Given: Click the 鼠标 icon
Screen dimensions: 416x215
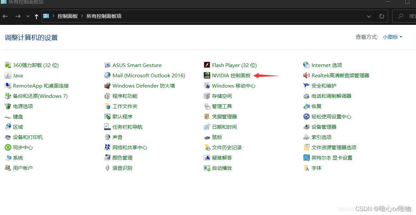Looking at the screenshot, I should coord(207,137).
